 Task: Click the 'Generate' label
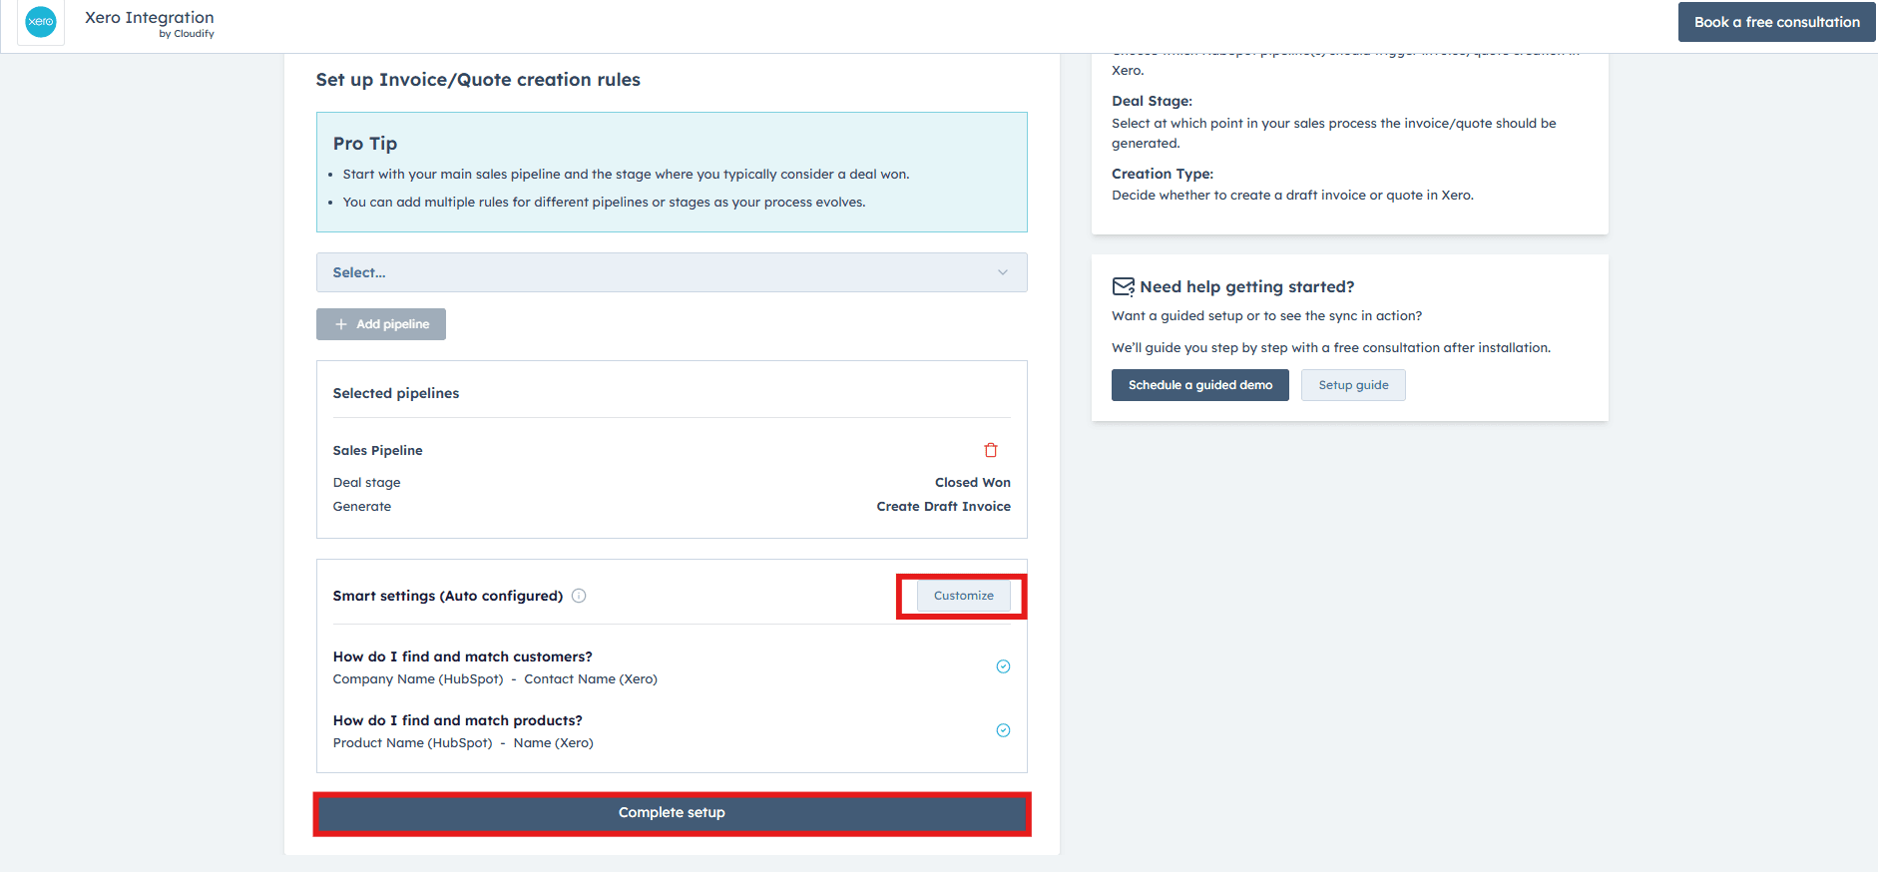pos(362,507)
